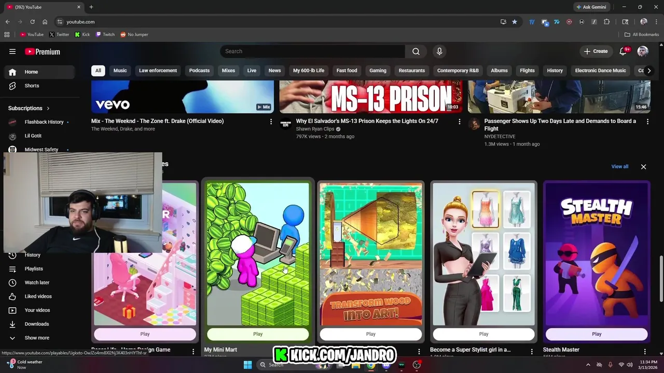
Task: Open options for Stealth Master game
Action: pyautogui.click(x=645, y=351)
